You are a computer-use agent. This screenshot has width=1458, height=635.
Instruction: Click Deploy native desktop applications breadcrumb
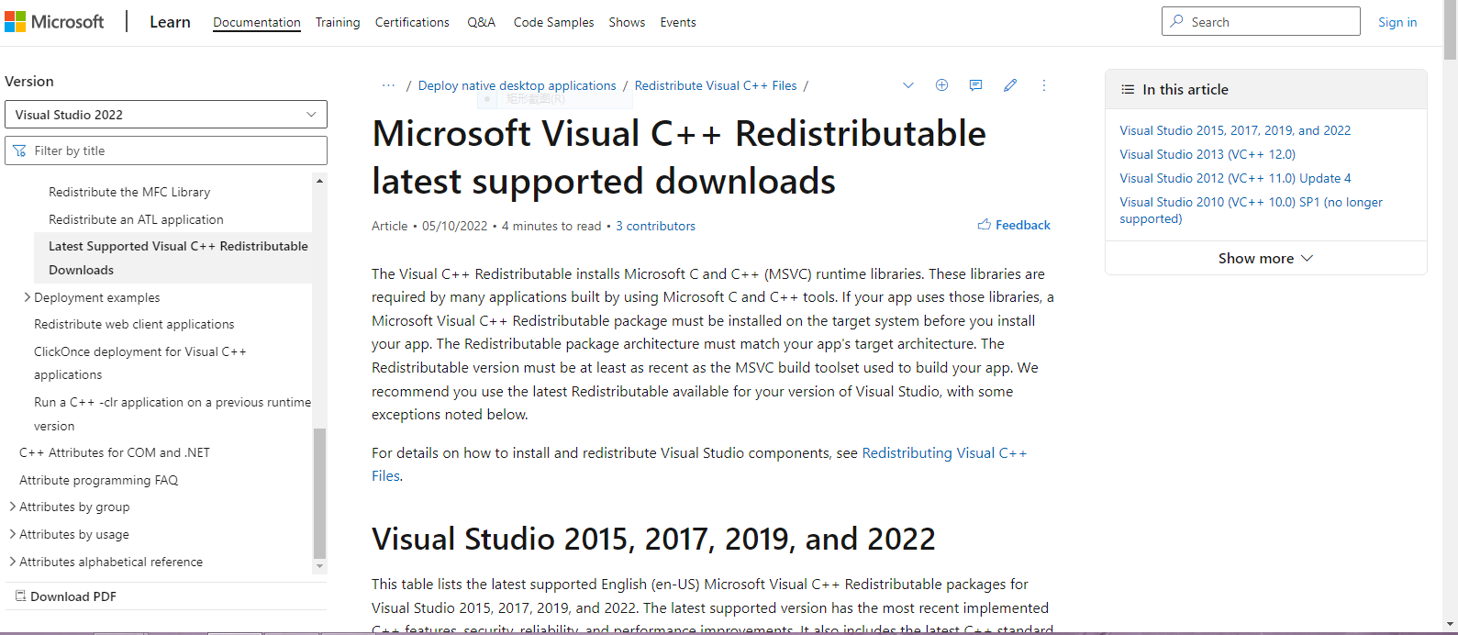tap(518, 85)
